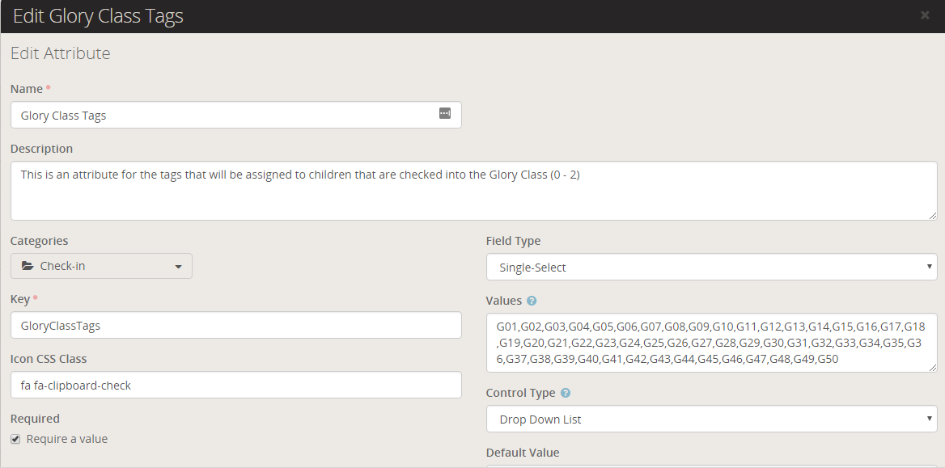Click the ellipsis icon in the Name field
945x468 pixels.
click(x=444, y=114)
